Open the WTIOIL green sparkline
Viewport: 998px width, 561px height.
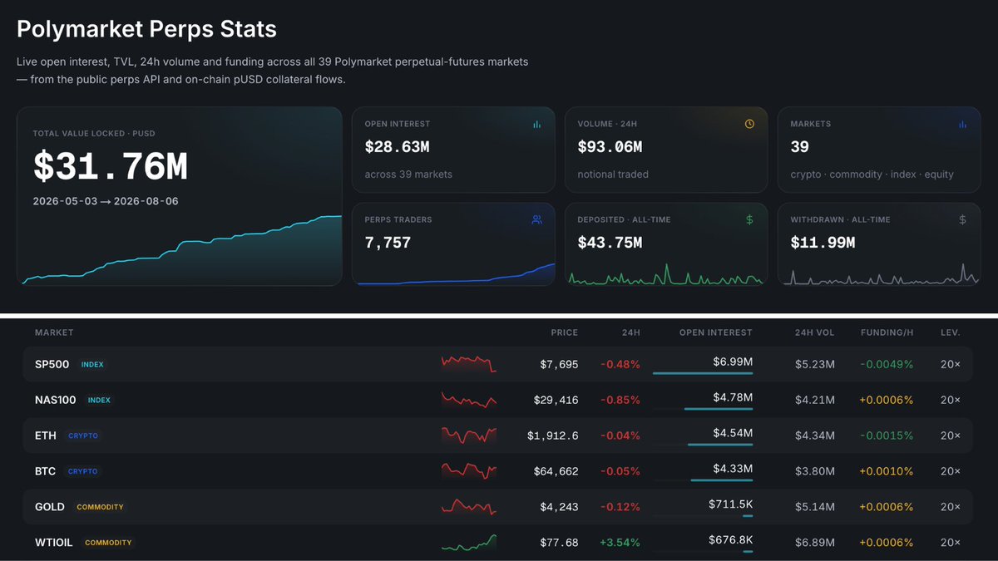click(x=469, y=543)
